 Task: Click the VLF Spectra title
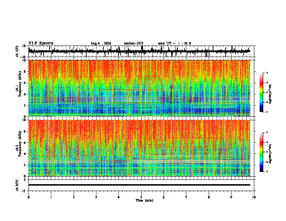click(x=41, y=43)
